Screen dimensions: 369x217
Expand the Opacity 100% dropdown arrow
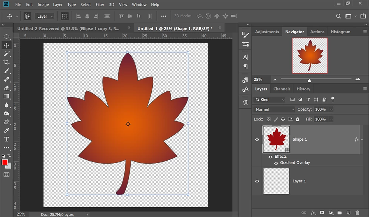click(331, 109)
